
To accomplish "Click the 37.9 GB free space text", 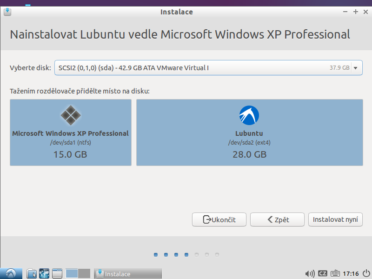I will pos(339,68).
